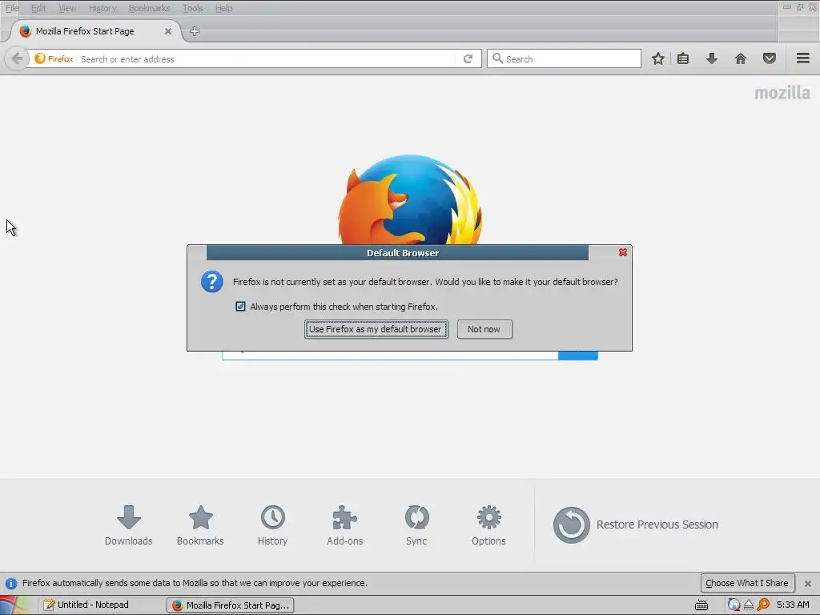This screenshot has height=615, width=820.
Task: Click Restore Previous Session
Action: (x=635, y=525)
